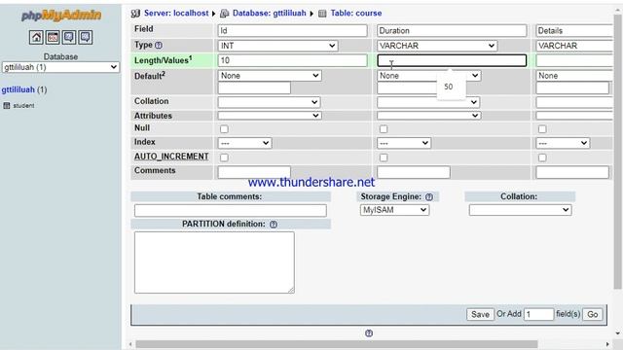
Task: Focus the Duration Length/Values input
Action: point(452,60)
